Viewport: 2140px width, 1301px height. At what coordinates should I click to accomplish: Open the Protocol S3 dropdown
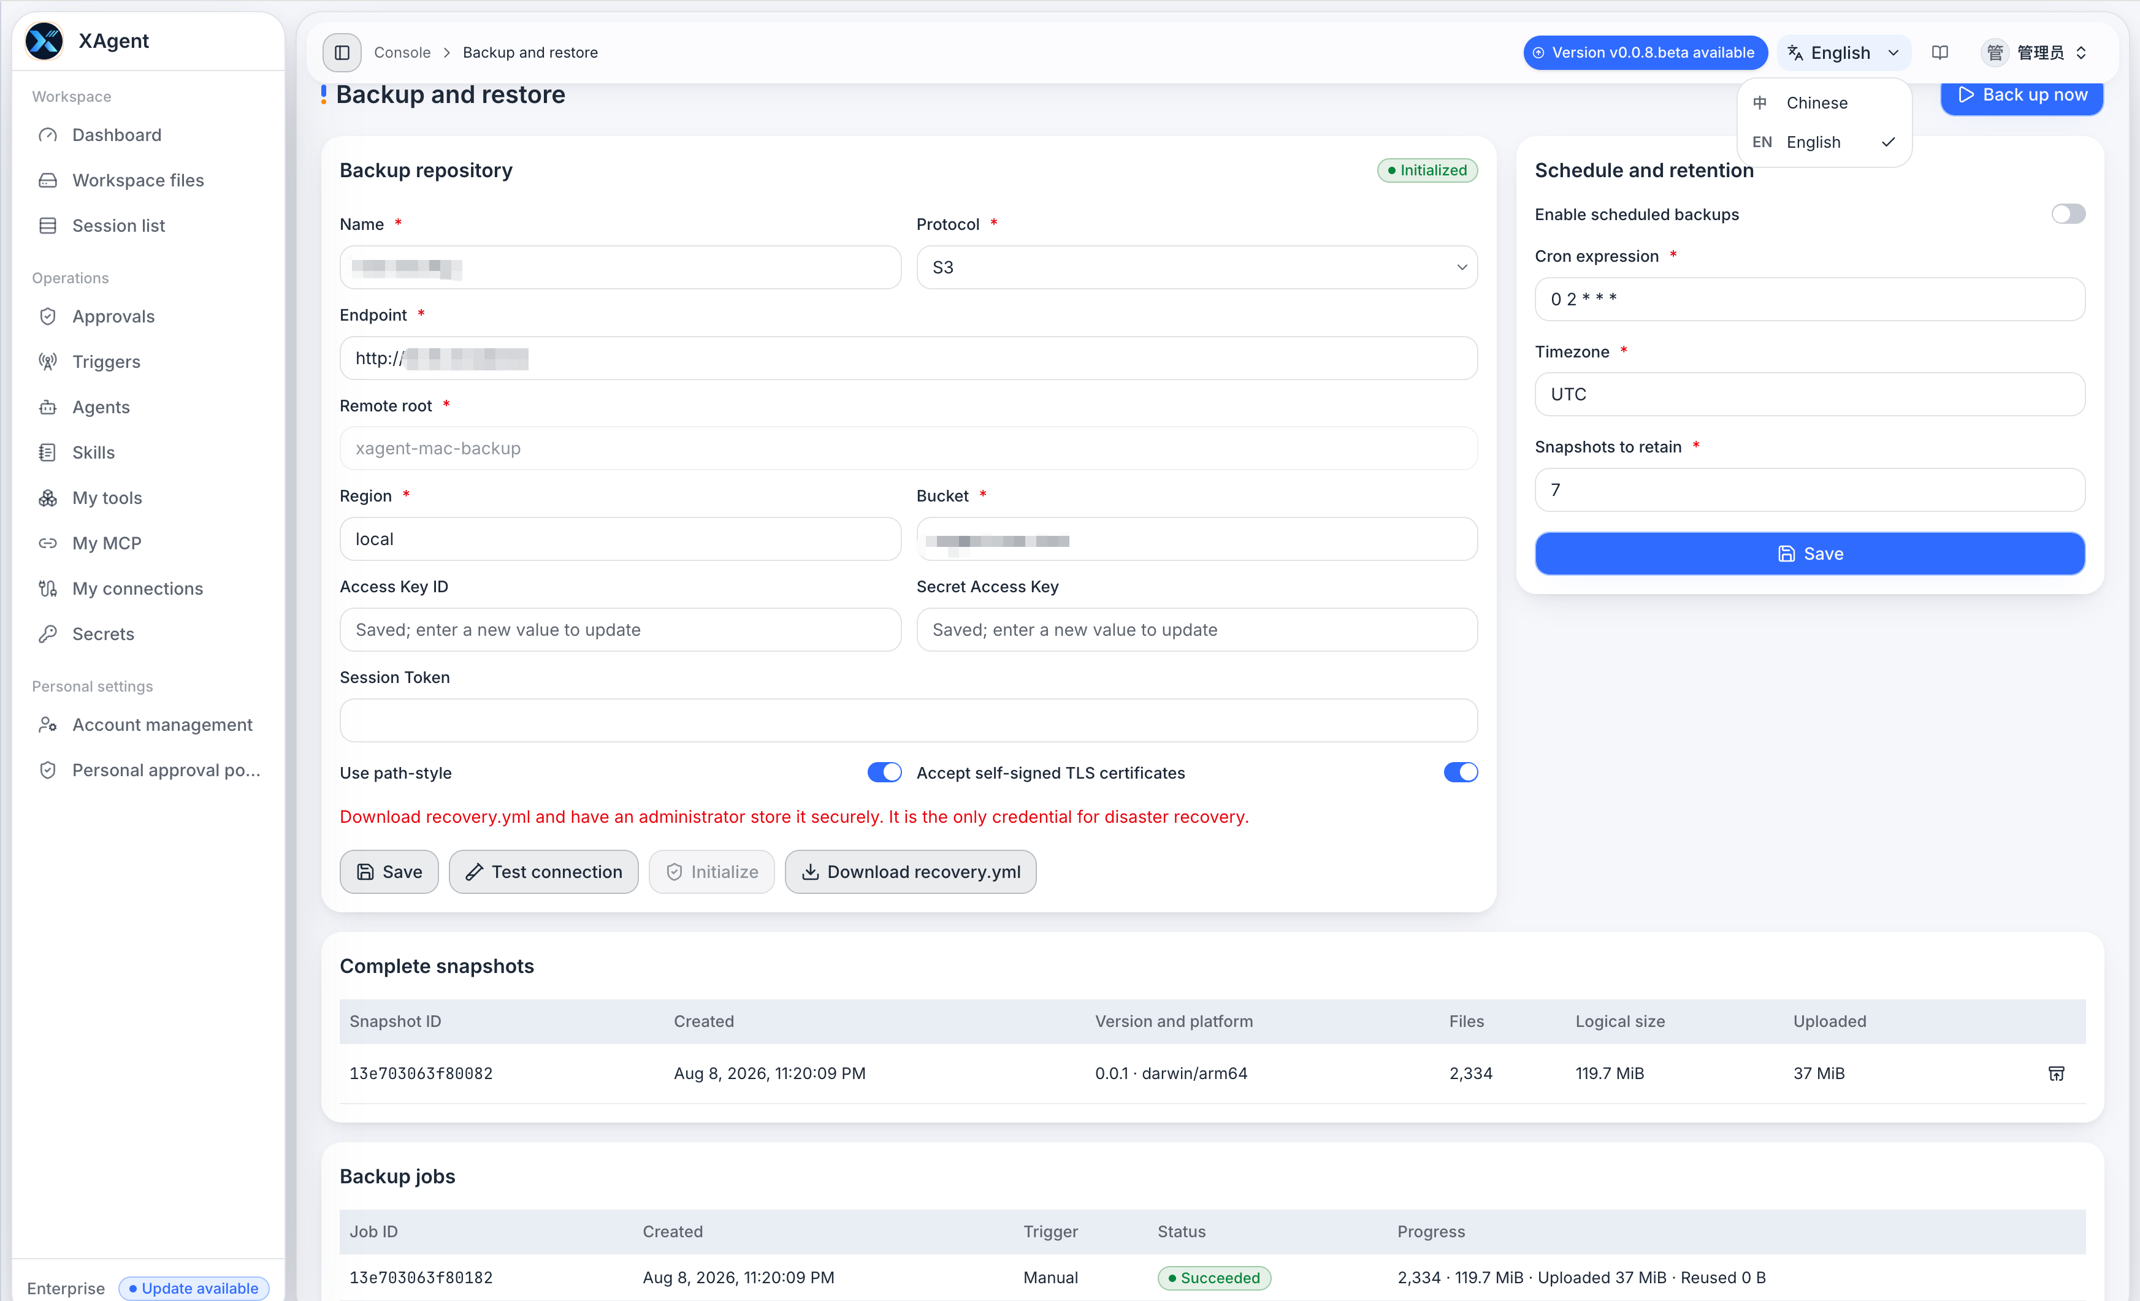pos(1196,267)
